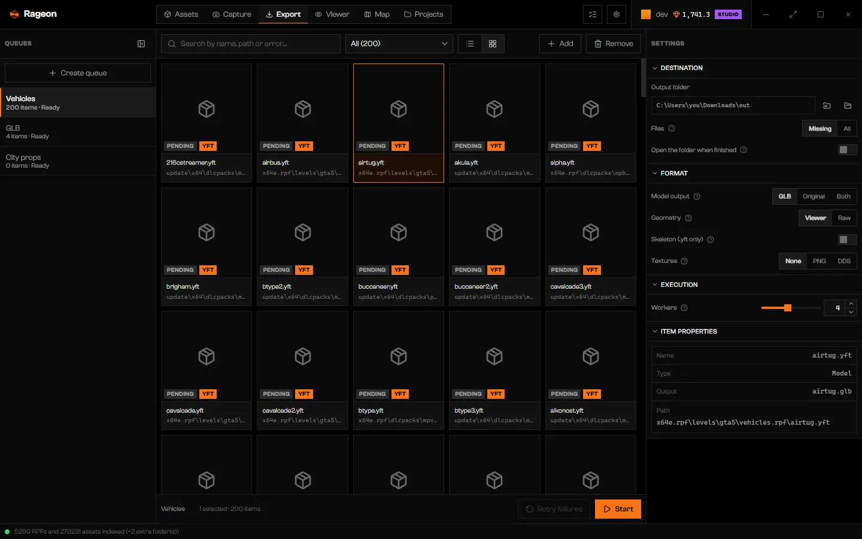Show help for Model output
The height and width of the screenshot is (539, 862).
(697, 196)
